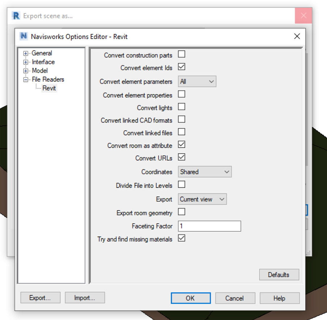Expand the Interface tree node
The width and height of the screenshot is (327, 320).
pos(25,62)
